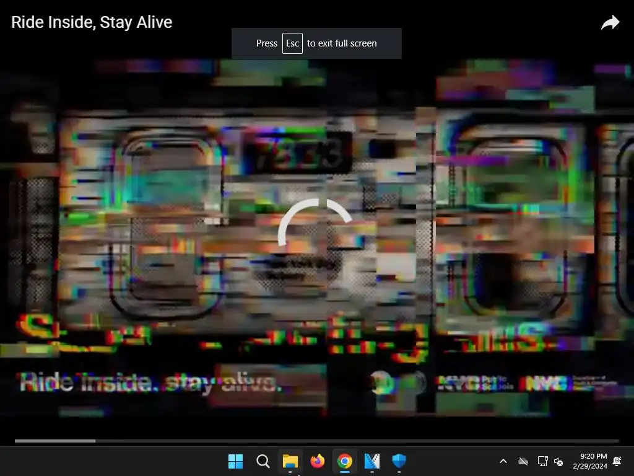Open taskbar Search
Screen dimensions: 634x476
pos(263,461)
